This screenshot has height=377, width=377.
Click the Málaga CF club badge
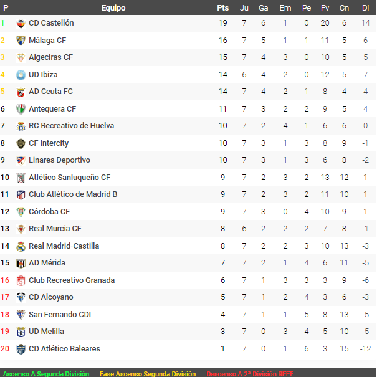pyautogui.click(x=21, y=41)
